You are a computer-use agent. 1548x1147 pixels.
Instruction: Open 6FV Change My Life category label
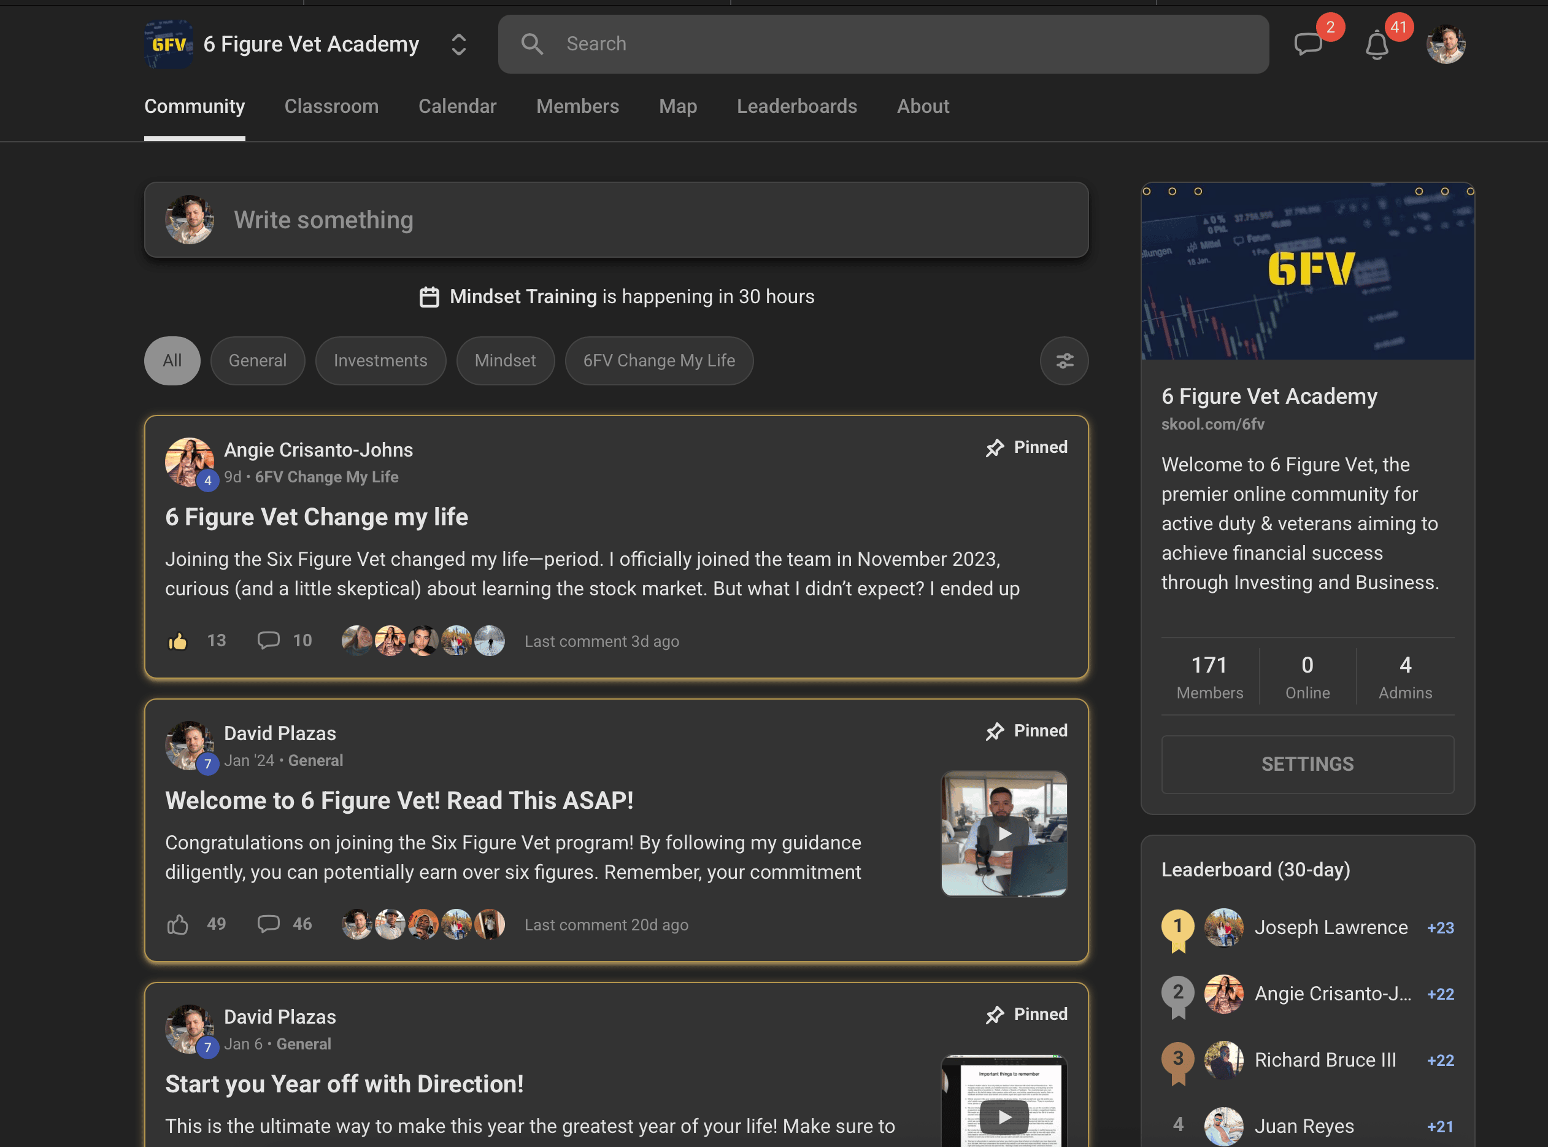(x=326, y=477)
